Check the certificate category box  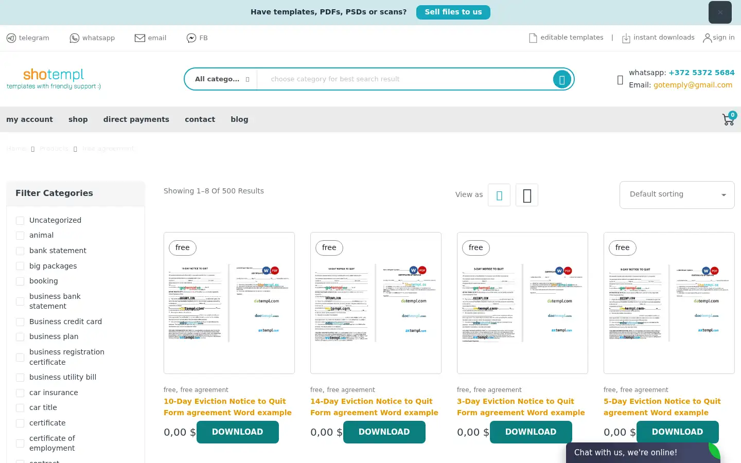(20, 423)
